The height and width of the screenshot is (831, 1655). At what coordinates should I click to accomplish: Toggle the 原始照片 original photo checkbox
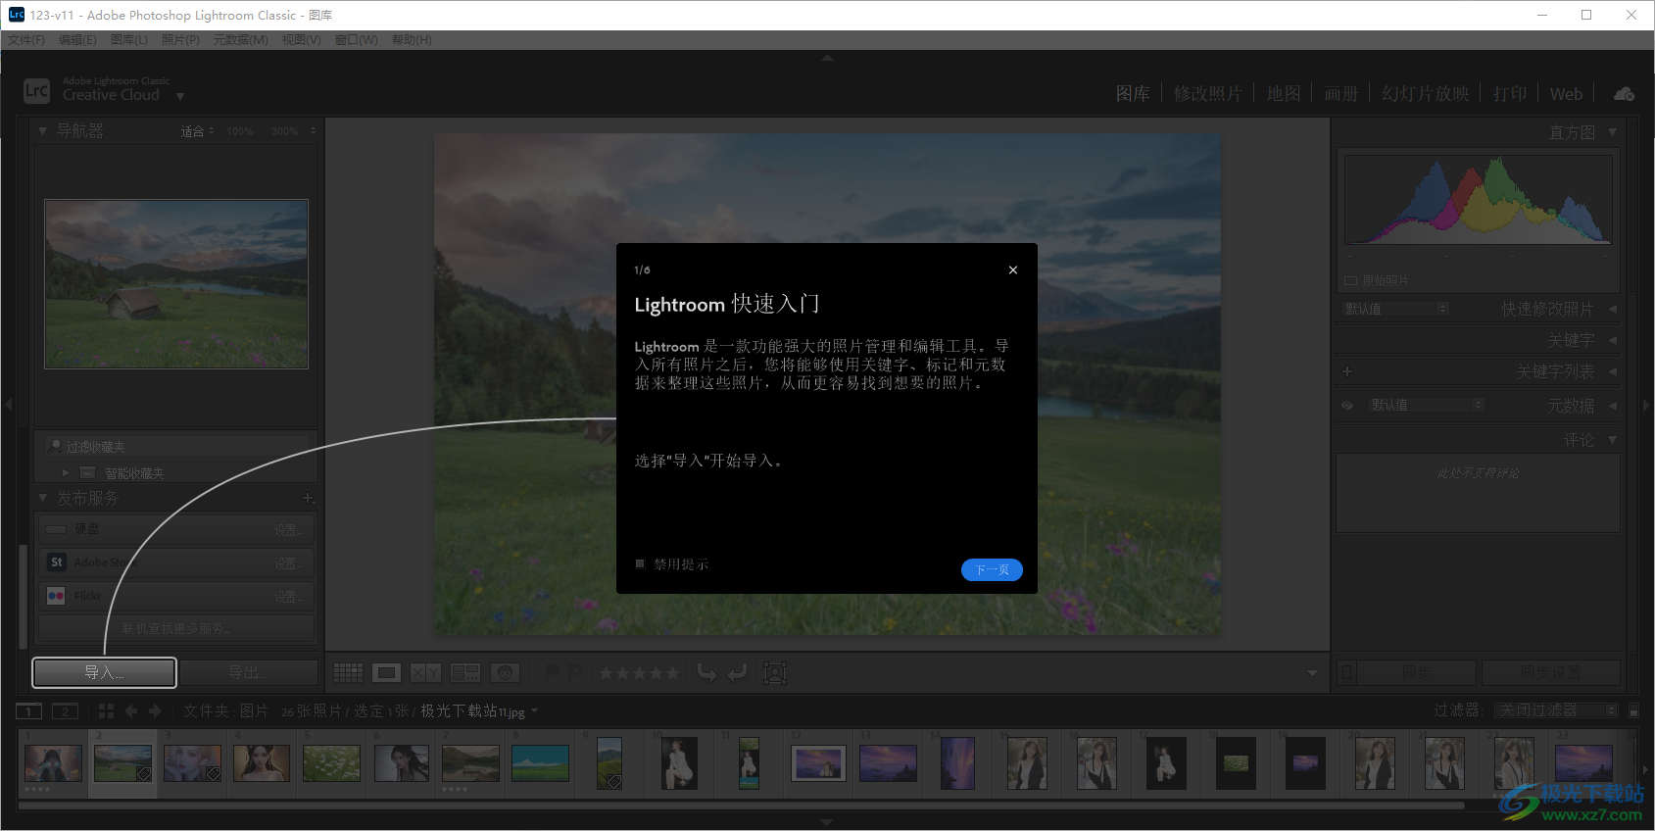pyautogui.click(x=1350, y=280)
